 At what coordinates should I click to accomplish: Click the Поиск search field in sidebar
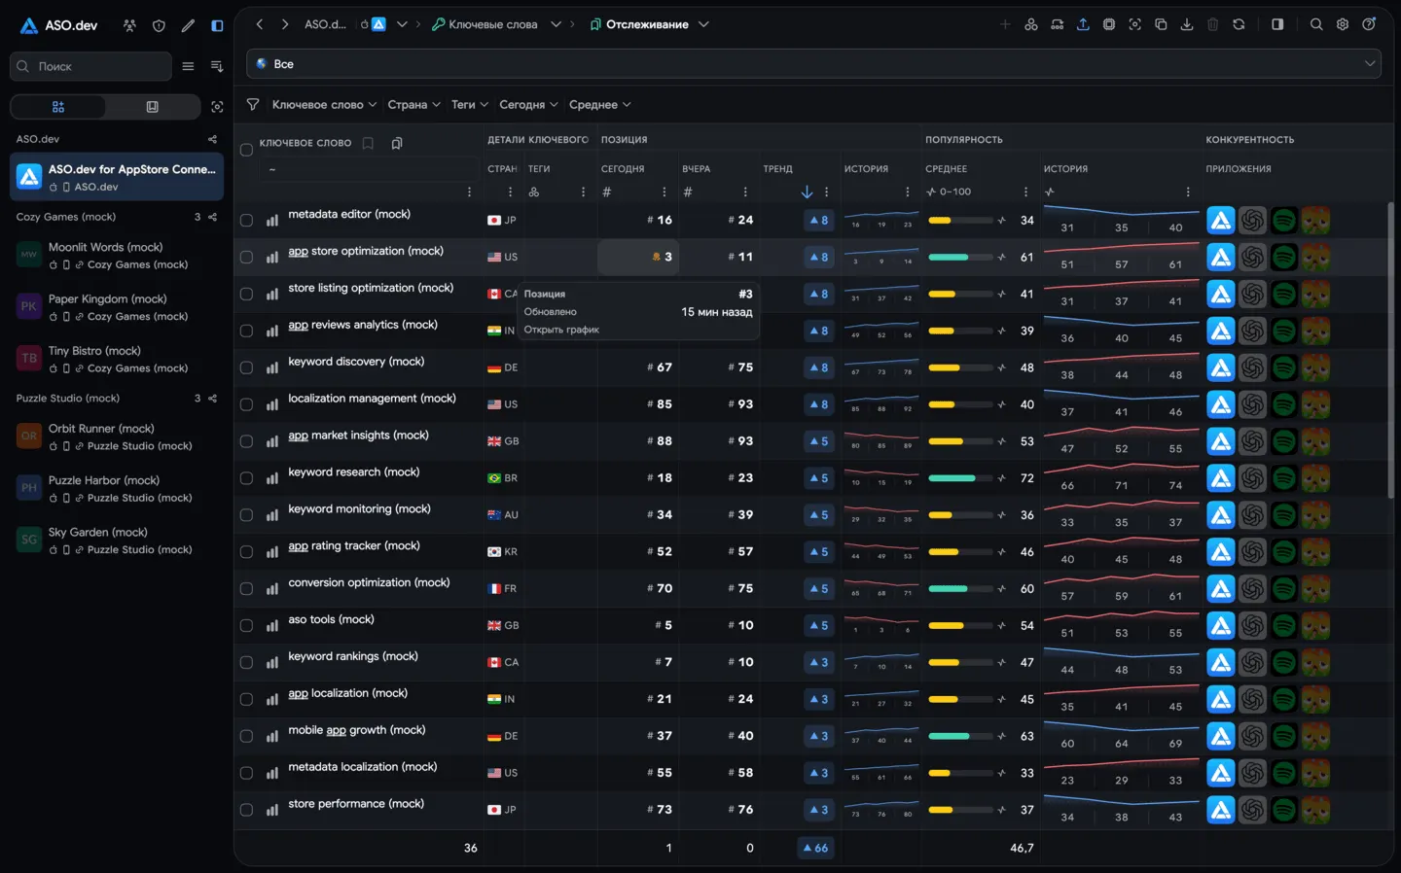pos(90,66)
